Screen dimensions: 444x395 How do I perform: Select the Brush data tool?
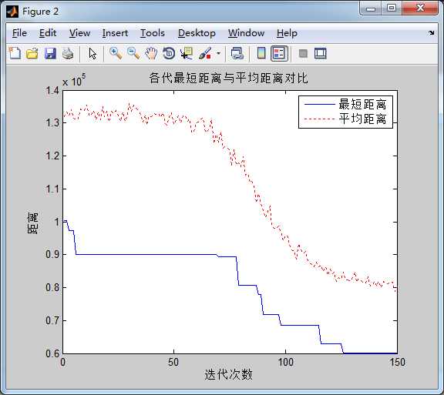(x=205, y=53)
